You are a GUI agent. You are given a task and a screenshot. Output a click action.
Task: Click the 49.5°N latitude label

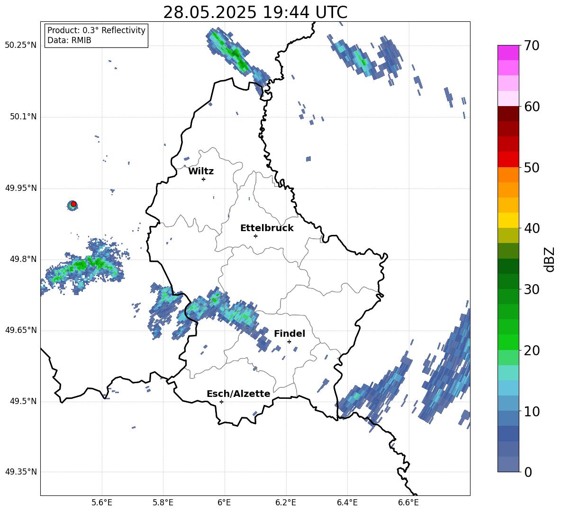pos(23,401)
